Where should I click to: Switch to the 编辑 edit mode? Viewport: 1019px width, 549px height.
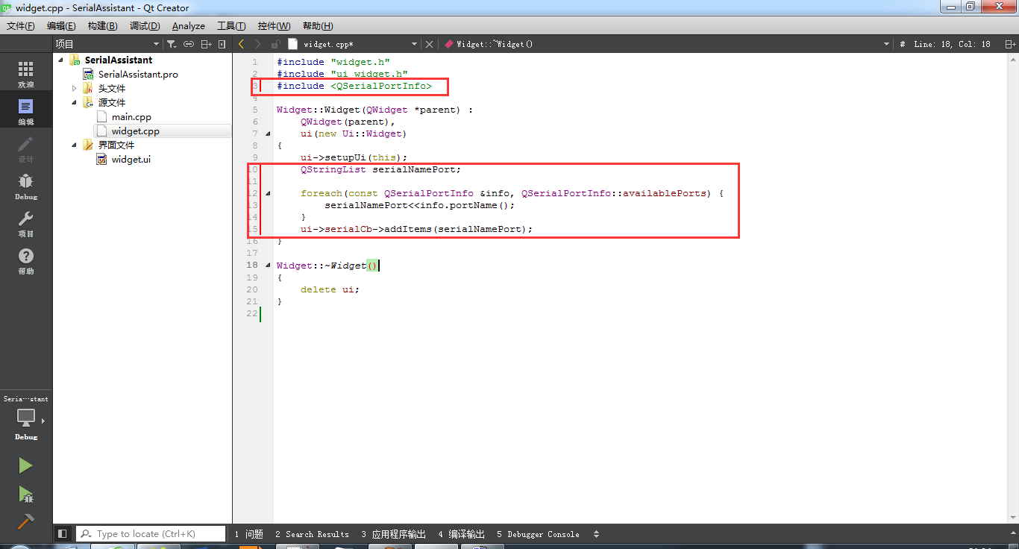(x=26, y=112)
